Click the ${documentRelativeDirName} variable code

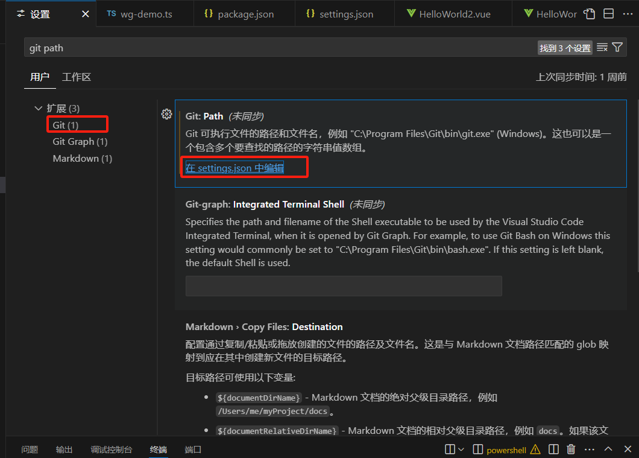[277, 431]
